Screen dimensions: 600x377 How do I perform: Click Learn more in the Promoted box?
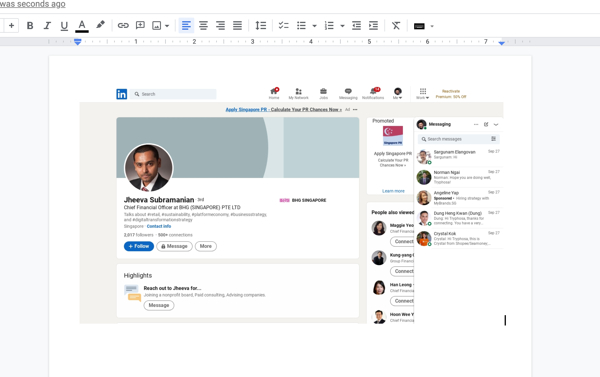[x=393, y=191]
